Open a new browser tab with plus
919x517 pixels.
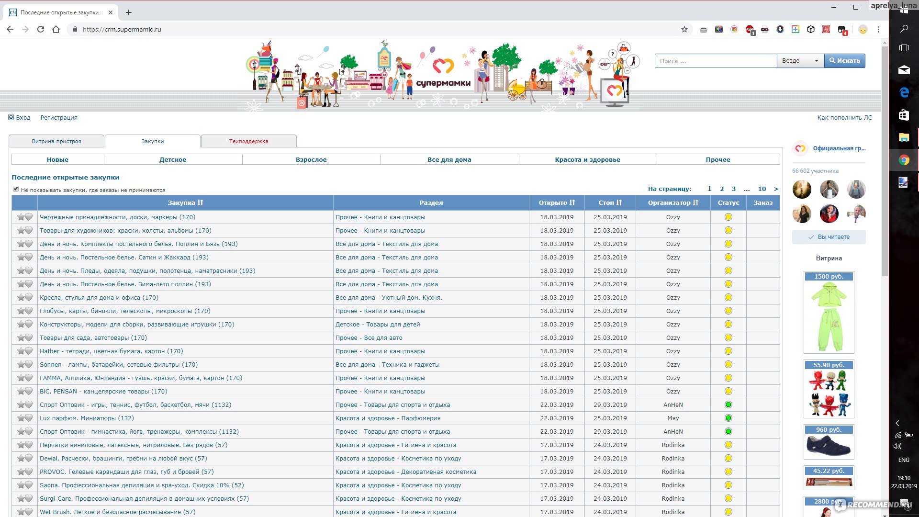tap(129, 12)
